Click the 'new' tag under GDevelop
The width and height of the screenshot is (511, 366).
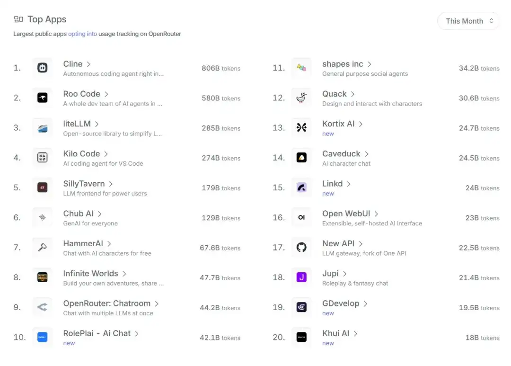click(x=328, y=313)
